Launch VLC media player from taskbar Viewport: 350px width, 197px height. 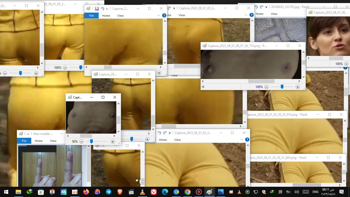142,192
